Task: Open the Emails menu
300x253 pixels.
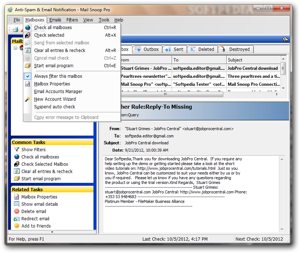Action: (x=55, y=20)
